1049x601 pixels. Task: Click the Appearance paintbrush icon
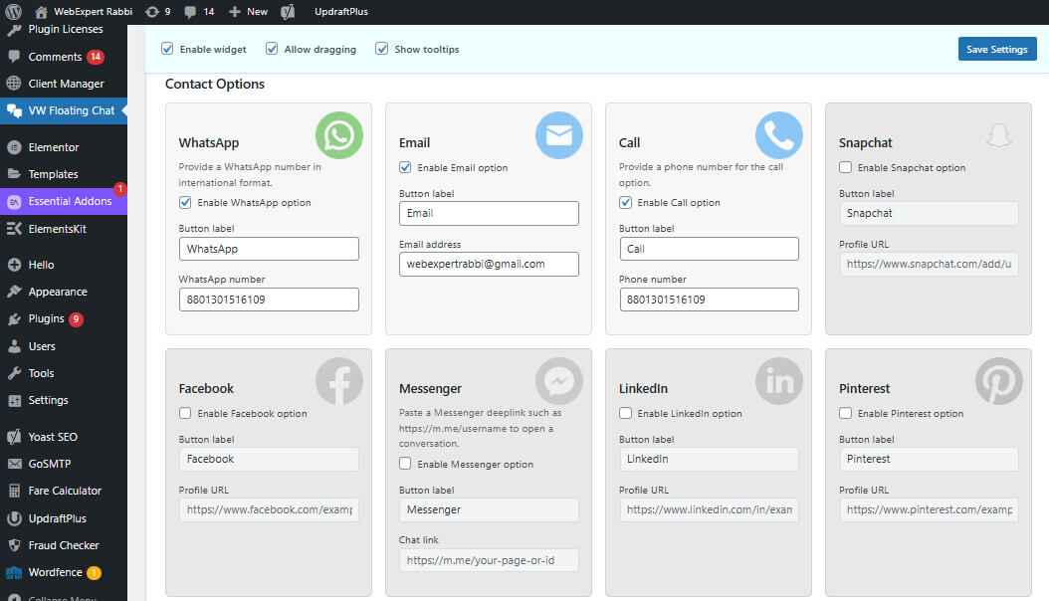click(14, 292)
